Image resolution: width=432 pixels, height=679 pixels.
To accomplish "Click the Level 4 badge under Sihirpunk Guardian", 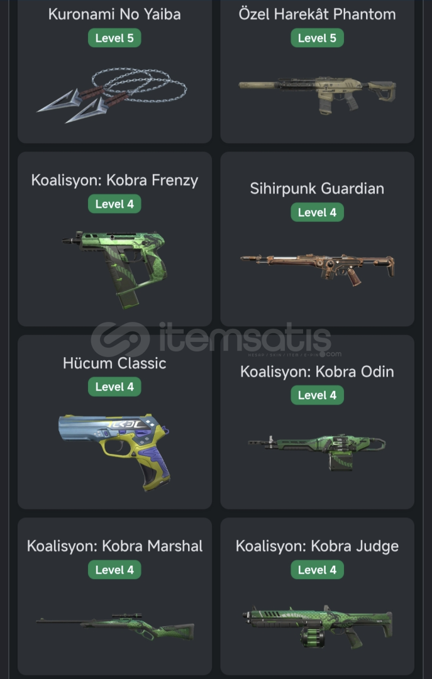I will click(x=317, y=213).
